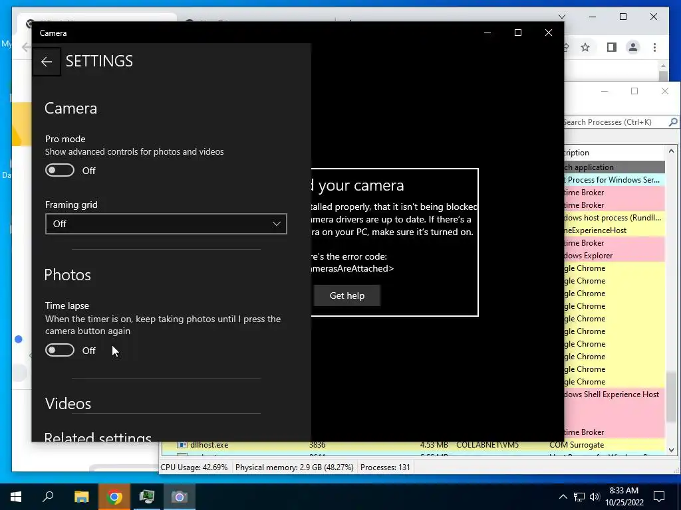The height and width of the screenshot is (510, 681).
Task: Select dllhost.exe process row
Action: coord(412,445)
